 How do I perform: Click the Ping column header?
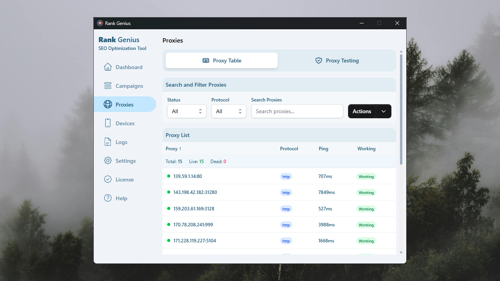point(323,149)
